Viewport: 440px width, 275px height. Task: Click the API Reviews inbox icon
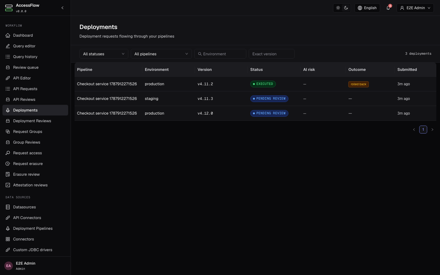coord(8,100)
